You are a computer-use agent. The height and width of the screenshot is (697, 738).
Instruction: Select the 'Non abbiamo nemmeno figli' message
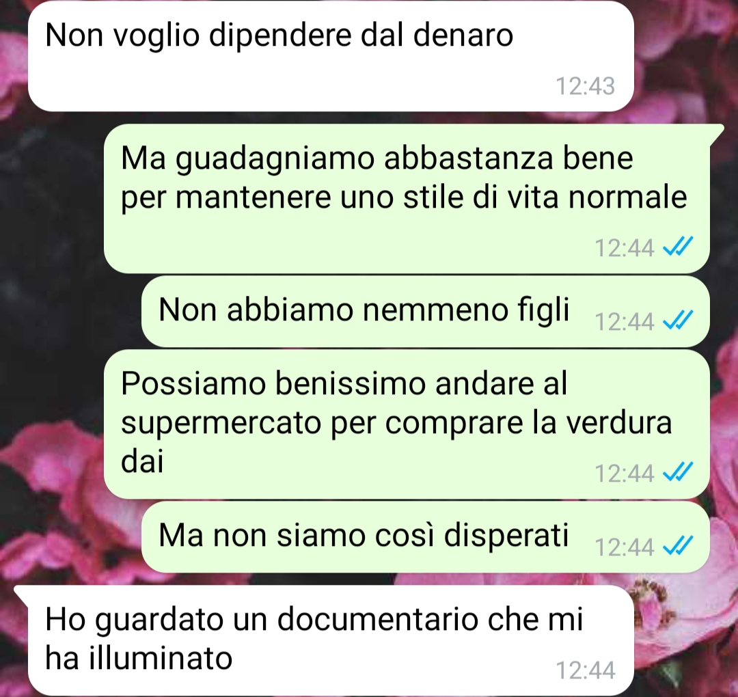point(426,312)
